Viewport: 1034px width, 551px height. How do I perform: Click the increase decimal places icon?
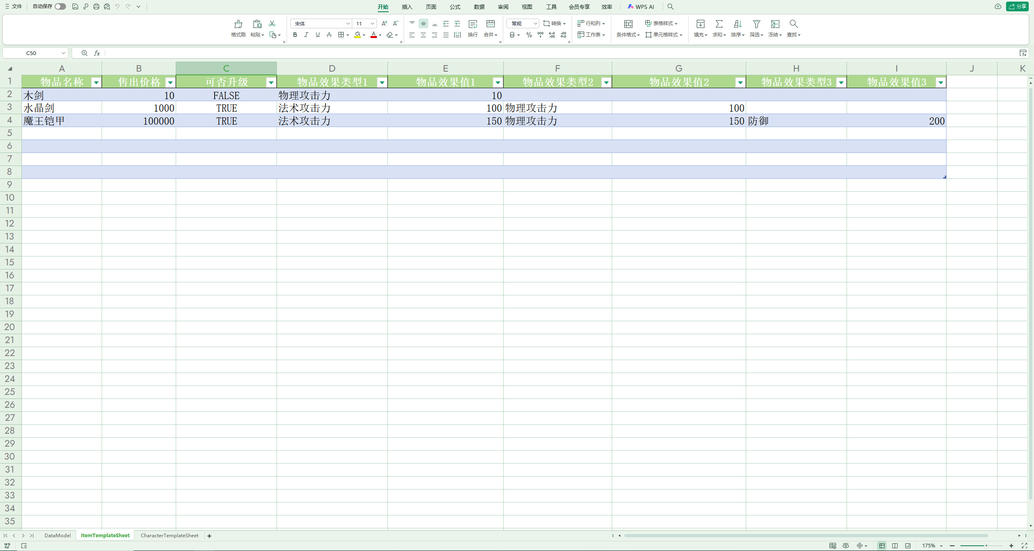tap(551, 35)
